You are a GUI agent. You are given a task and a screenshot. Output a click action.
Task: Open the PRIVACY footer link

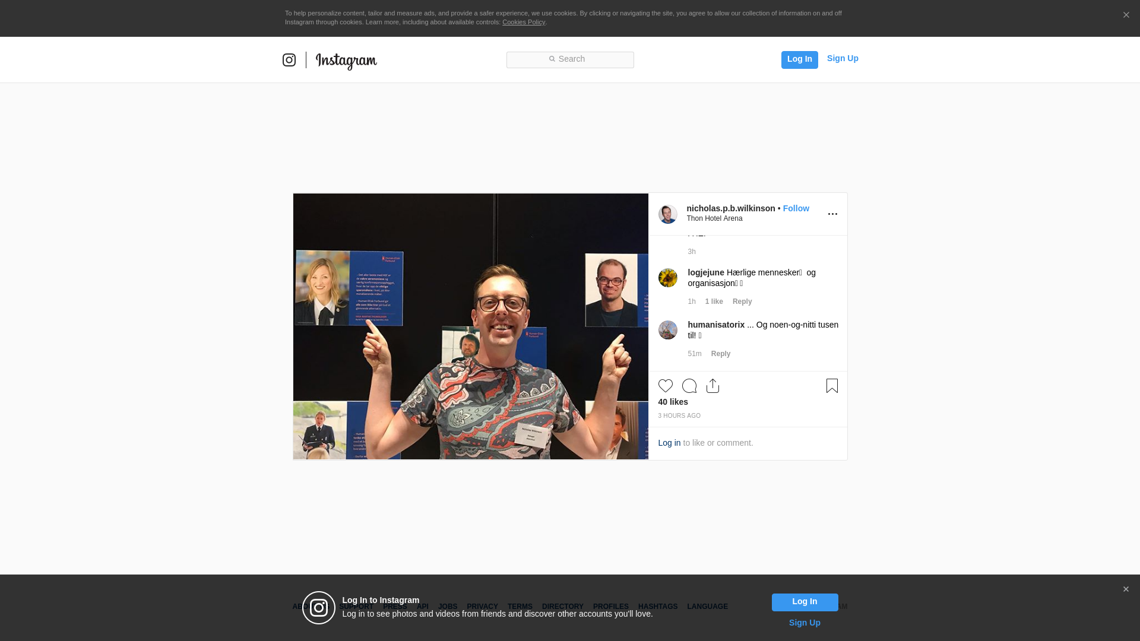[x=482, y=607]
